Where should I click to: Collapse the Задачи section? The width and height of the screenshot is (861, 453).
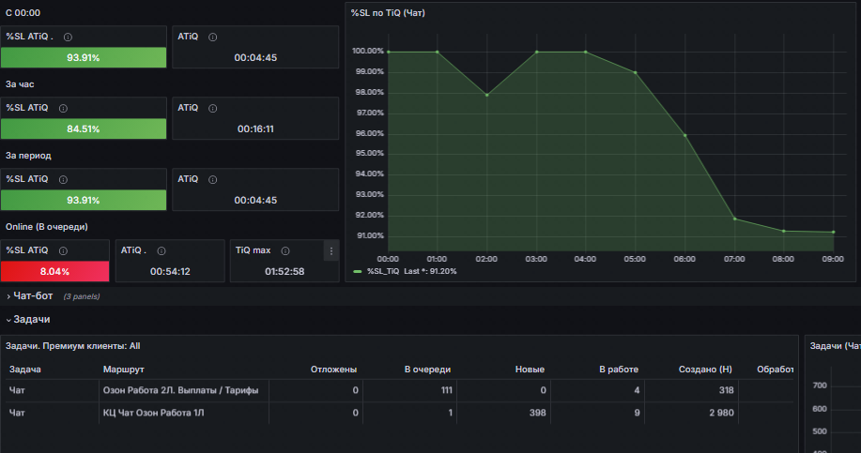pyautogui.click(x=28, y=319)
